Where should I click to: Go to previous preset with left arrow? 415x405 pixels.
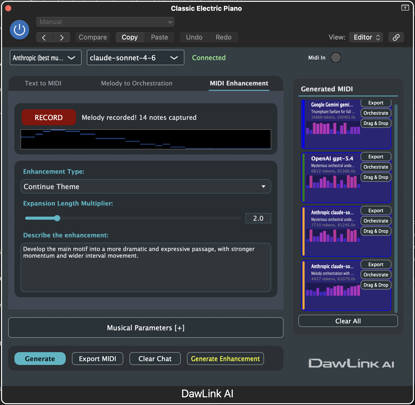(x=44, y=37)
